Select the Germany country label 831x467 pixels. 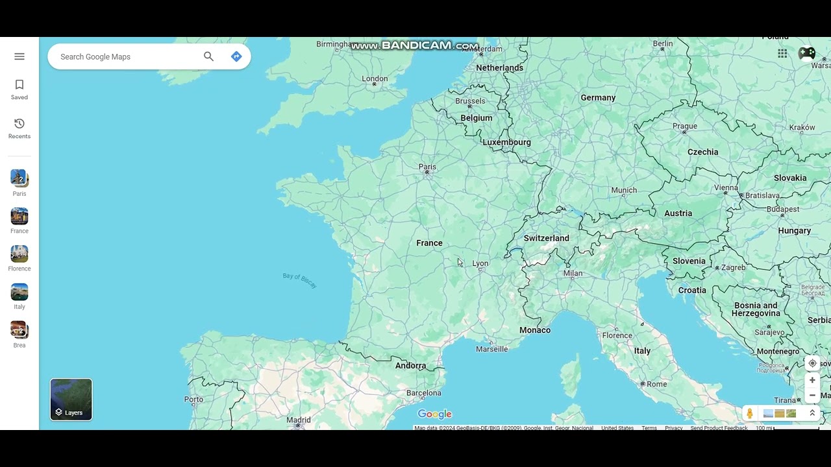pos(598,98)
